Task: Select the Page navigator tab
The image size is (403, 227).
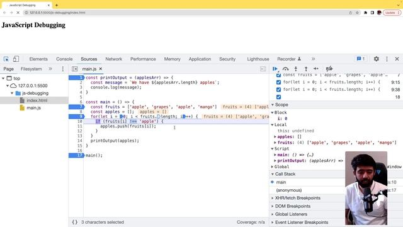Action: pyautogui.click(x=8, y=69)
